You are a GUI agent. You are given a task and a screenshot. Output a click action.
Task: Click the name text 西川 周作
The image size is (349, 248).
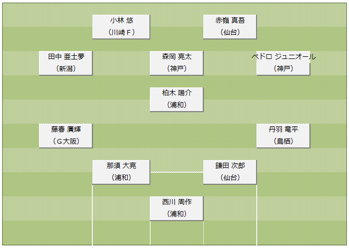[x=177, y=202]
